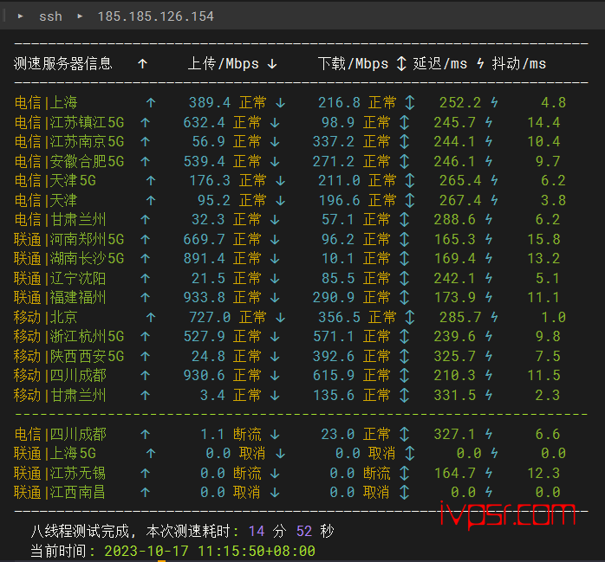Click the '下载/Mbps' column header
The width and height of the screenshot is (605, 562).
click(353, 63)
